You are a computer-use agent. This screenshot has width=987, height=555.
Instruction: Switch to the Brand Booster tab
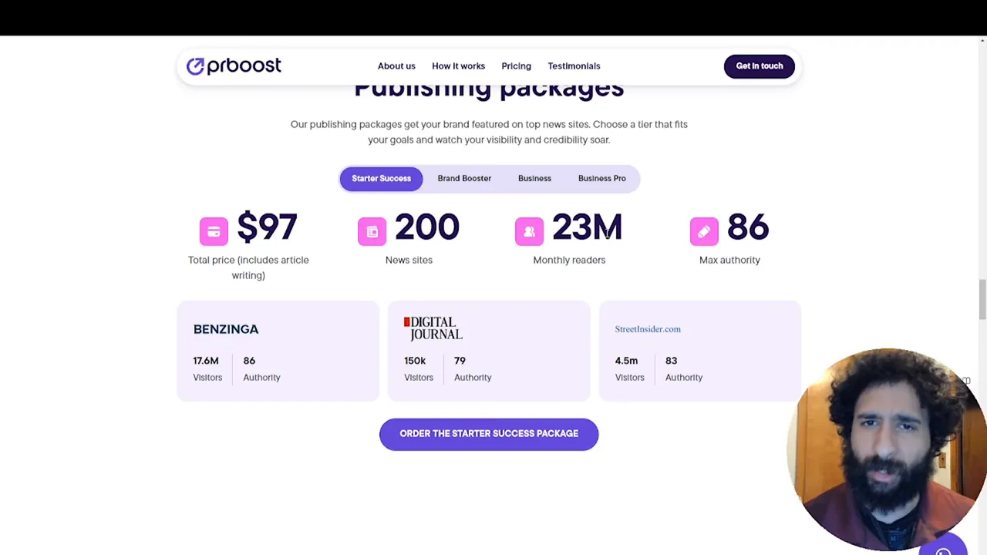point(464,178)
